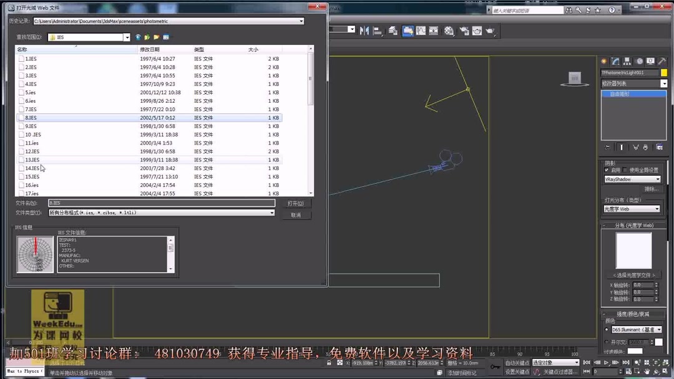Uncheck the shadow 启用 checkbox

pyautogui.click(x=607, y=170)
